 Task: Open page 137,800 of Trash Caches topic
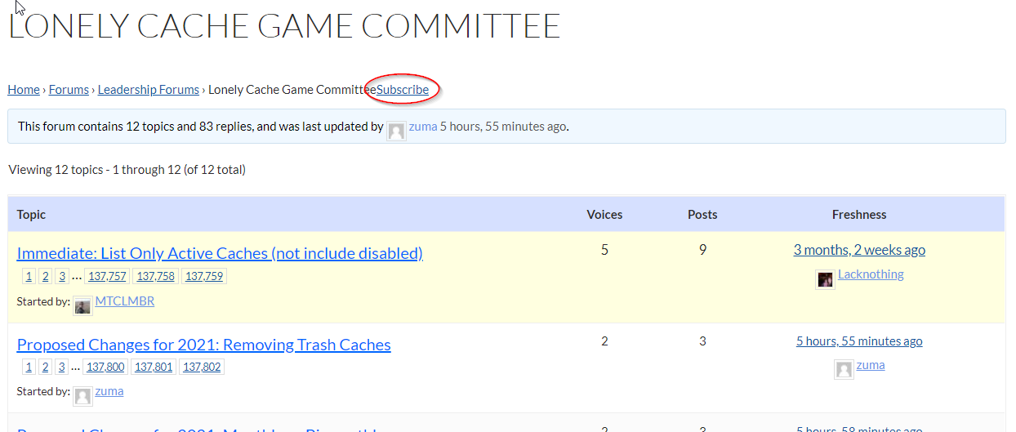coord(105,367)
